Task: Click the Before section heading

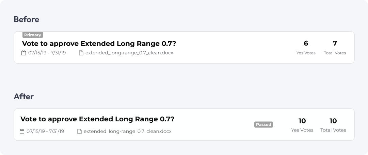Action: (27, 19)
